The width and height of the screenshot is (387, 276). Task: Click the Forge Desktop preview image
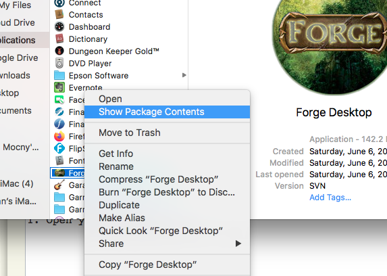pos(330,46)
